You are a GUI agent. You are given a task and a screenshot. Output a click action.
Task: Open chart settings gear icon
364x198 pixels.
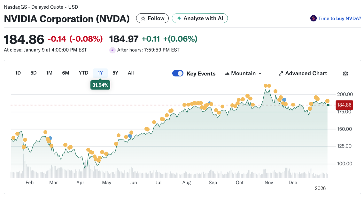pyautogui.click(x=345, y=74)
